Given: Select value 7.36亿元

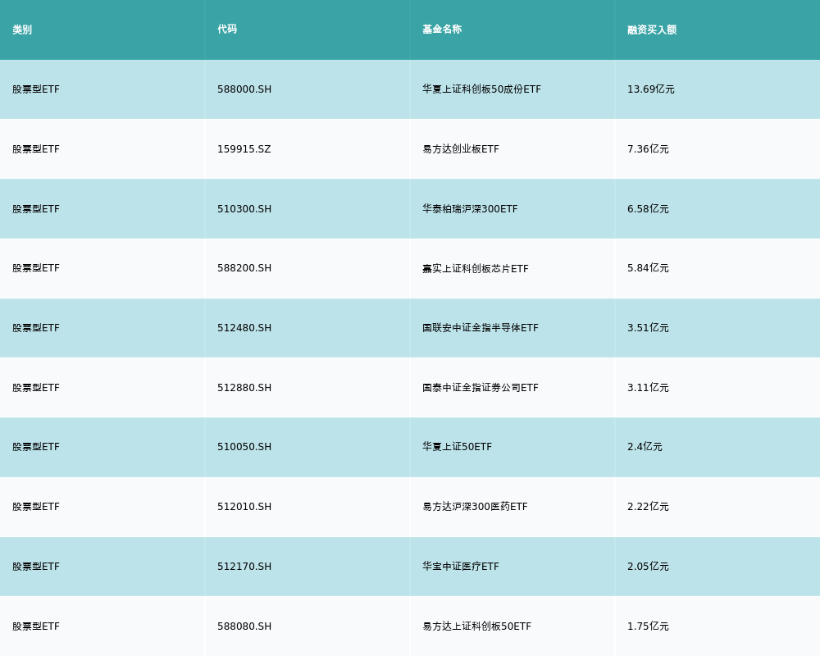Looking at the screenshot, I should [648, 149].
